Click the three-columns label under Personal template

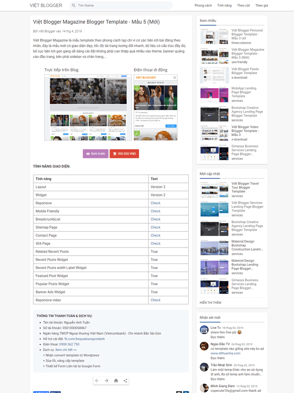(241, 43)
